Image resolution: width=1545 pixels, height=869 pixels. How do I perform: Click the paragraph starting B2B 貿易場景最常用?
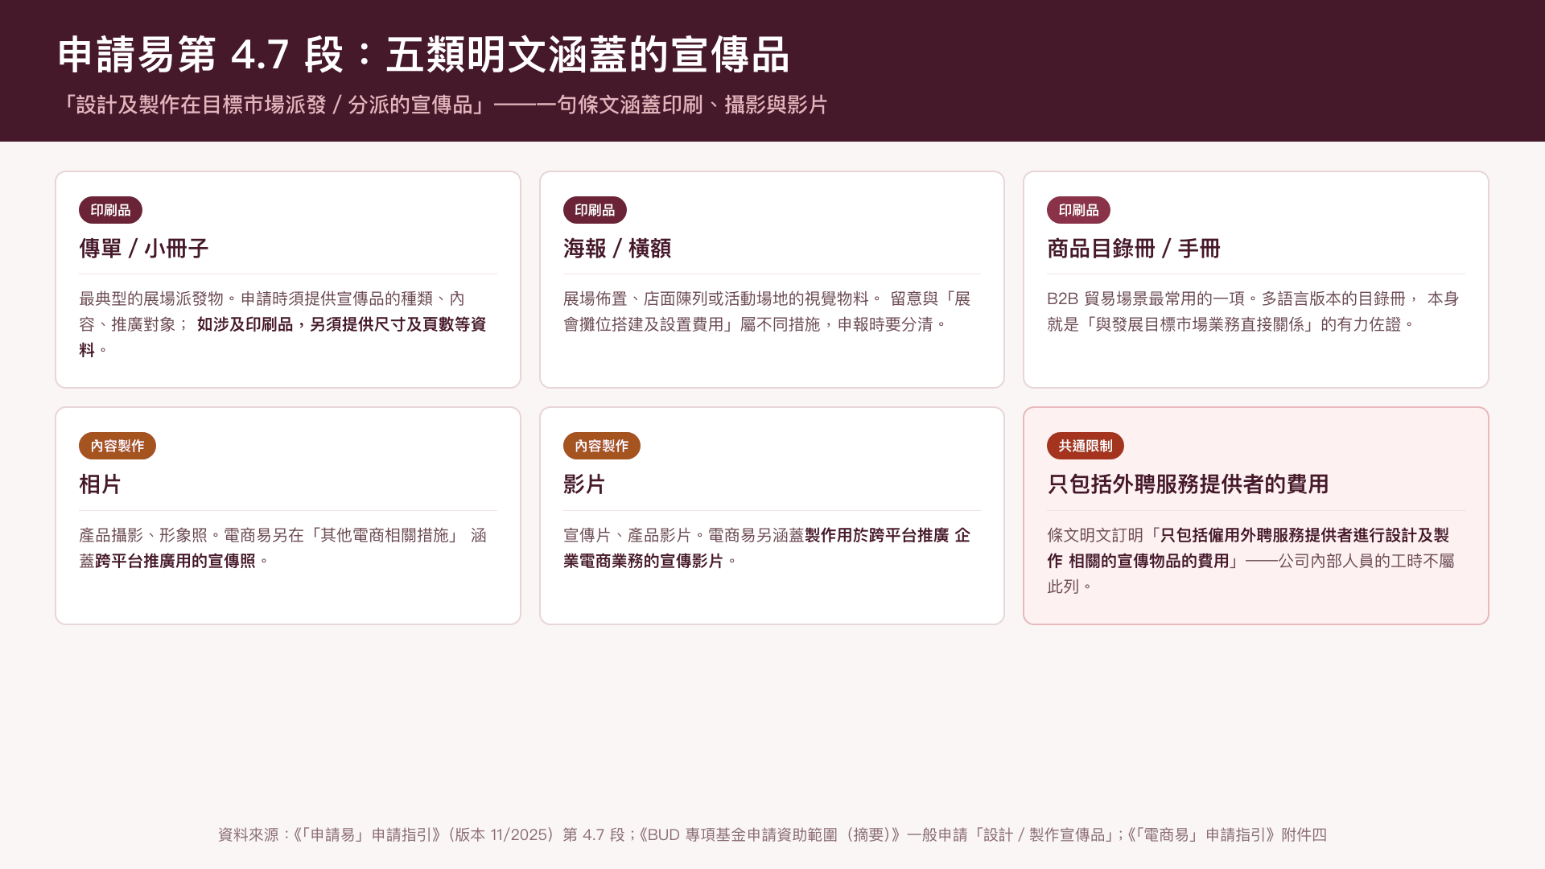click(x=1253, y=311)
